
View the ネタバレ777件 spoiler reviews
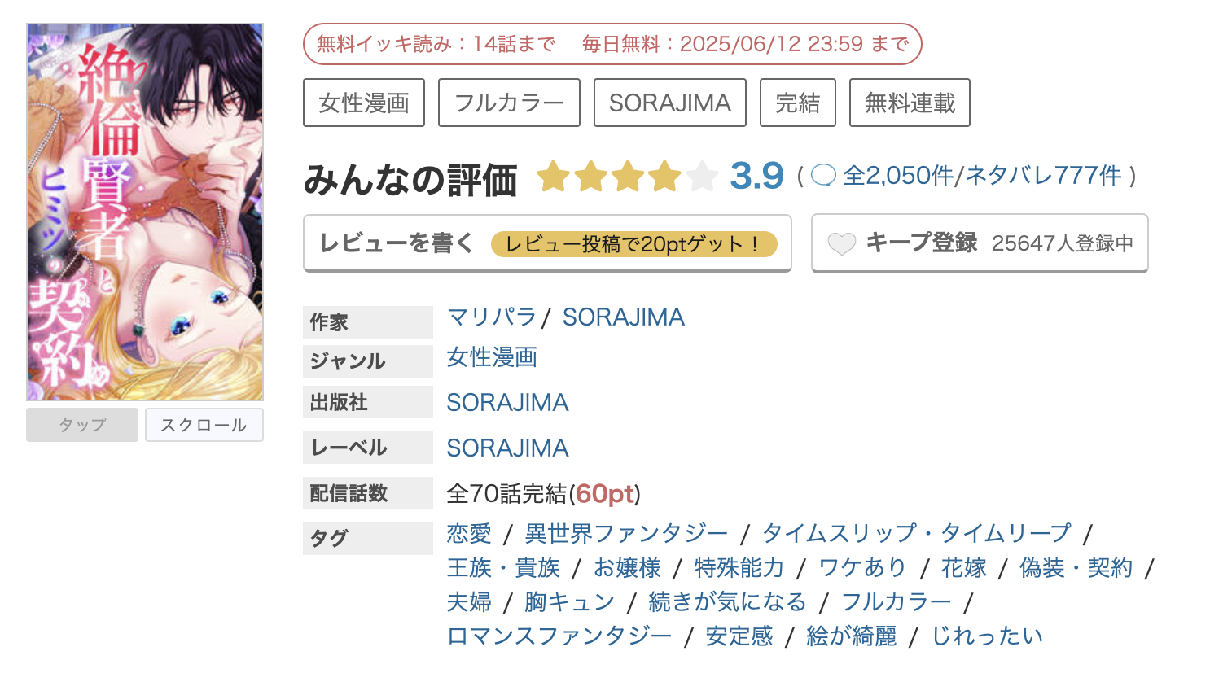coord(1041,174)
